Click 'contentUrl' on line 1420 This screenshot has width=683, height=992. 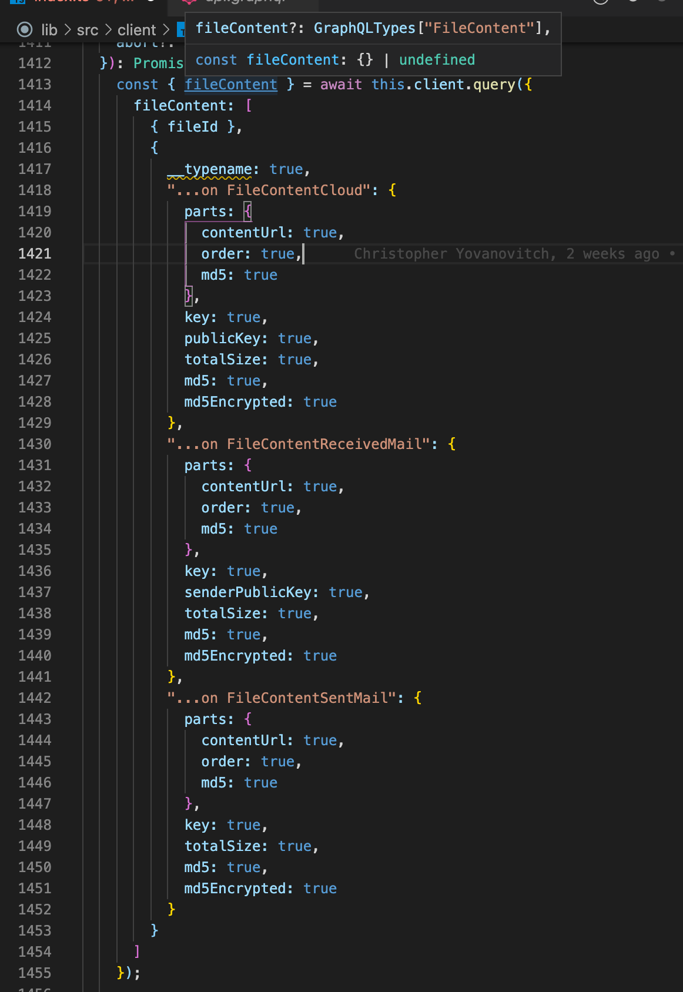(244, 233)
